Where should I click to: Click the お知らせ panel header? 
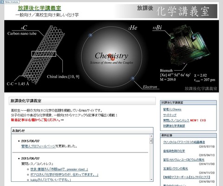pos(82,131)
